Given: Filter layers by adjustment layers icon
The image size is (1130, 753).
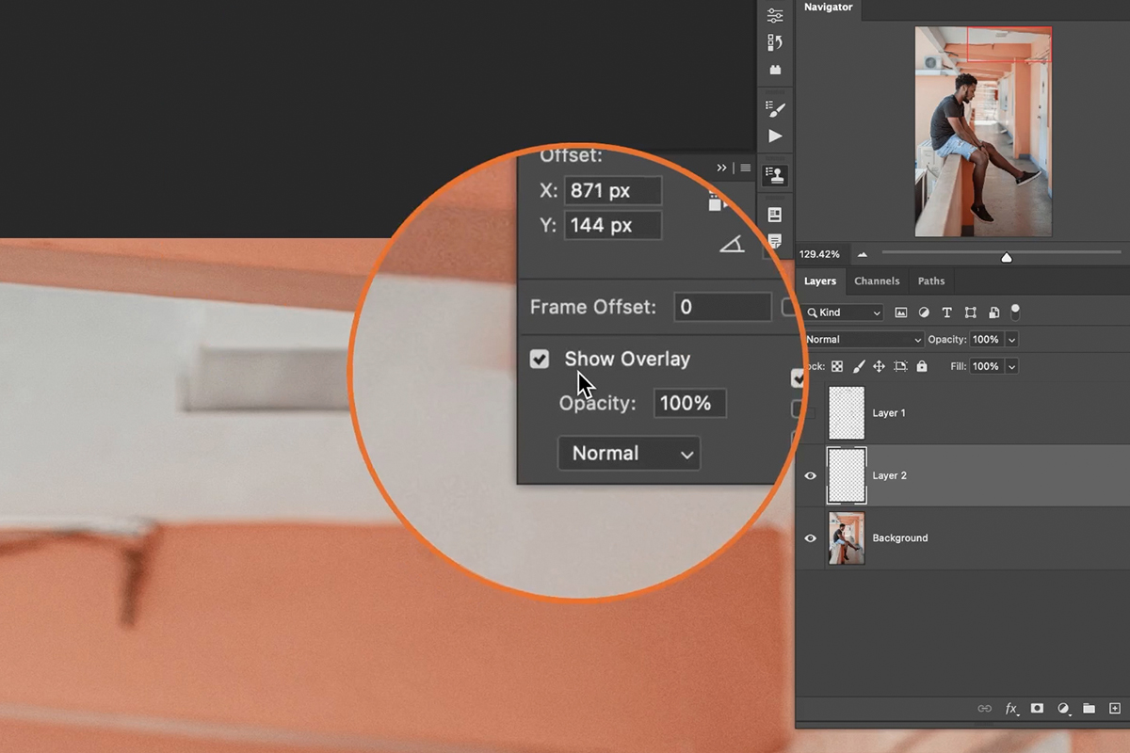Looking at the screenshot, I should [924, 312].
